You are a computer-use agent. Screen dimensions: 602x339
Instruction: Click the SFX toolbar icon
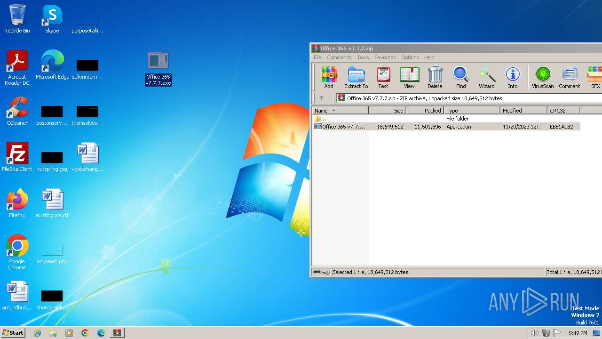click(595, 78)
